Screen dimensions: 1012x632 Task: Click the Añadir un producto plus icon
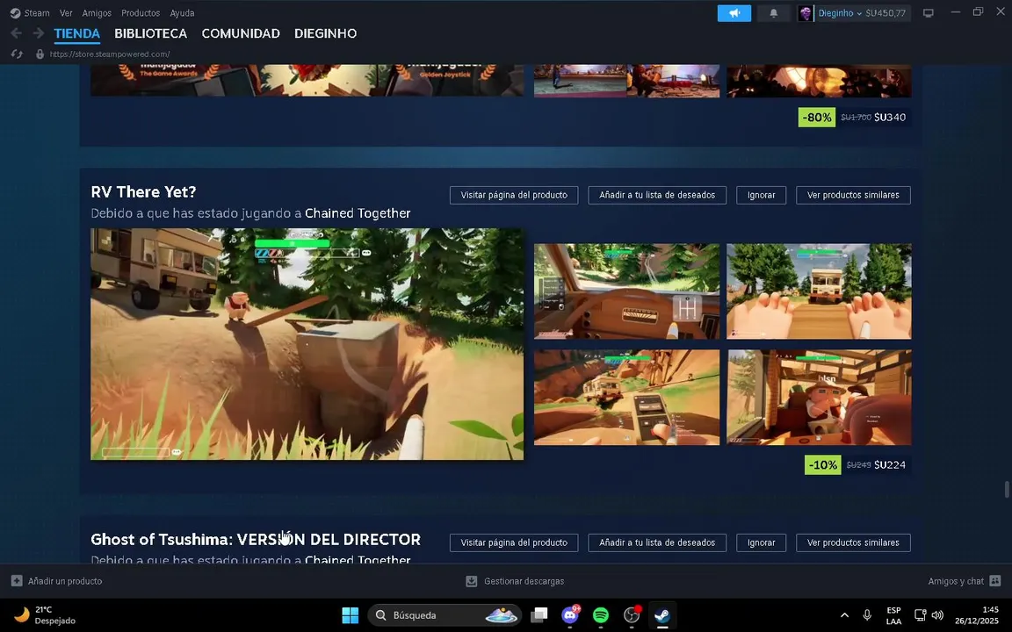tap(17, 581)
